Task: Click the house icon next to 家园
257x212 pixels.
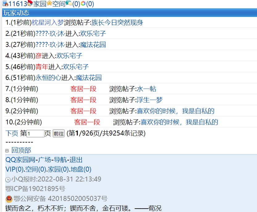Action: click(30, 3)
